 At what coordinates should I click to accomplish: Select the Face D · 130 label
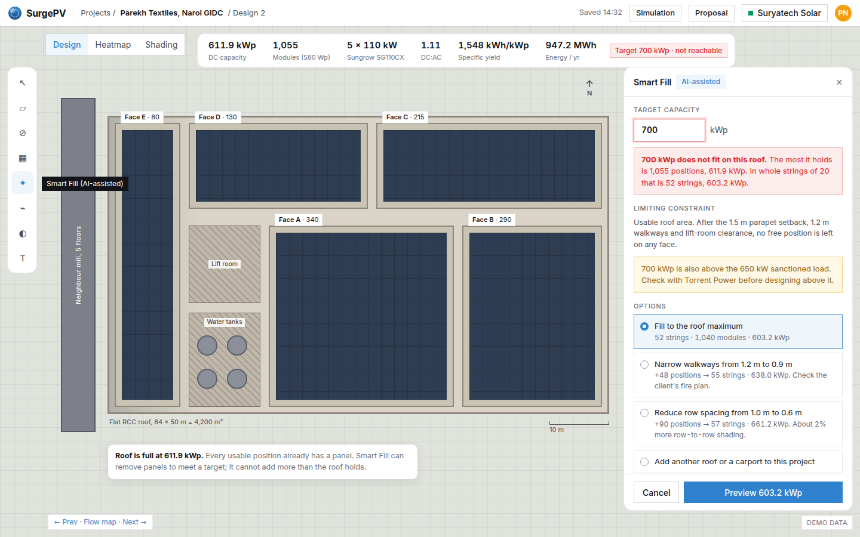click(x=218, y=117)
